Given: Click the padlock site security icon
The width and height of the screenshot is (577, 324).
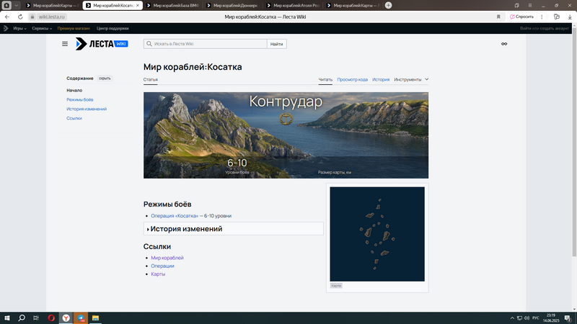Looking at the screenshot, I should [x=32, y=17].
